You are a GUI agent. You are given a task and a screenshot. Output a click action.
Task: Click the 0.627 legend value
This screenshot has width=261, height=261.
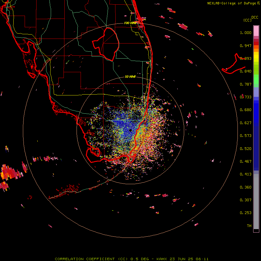[x=246, y=123]
